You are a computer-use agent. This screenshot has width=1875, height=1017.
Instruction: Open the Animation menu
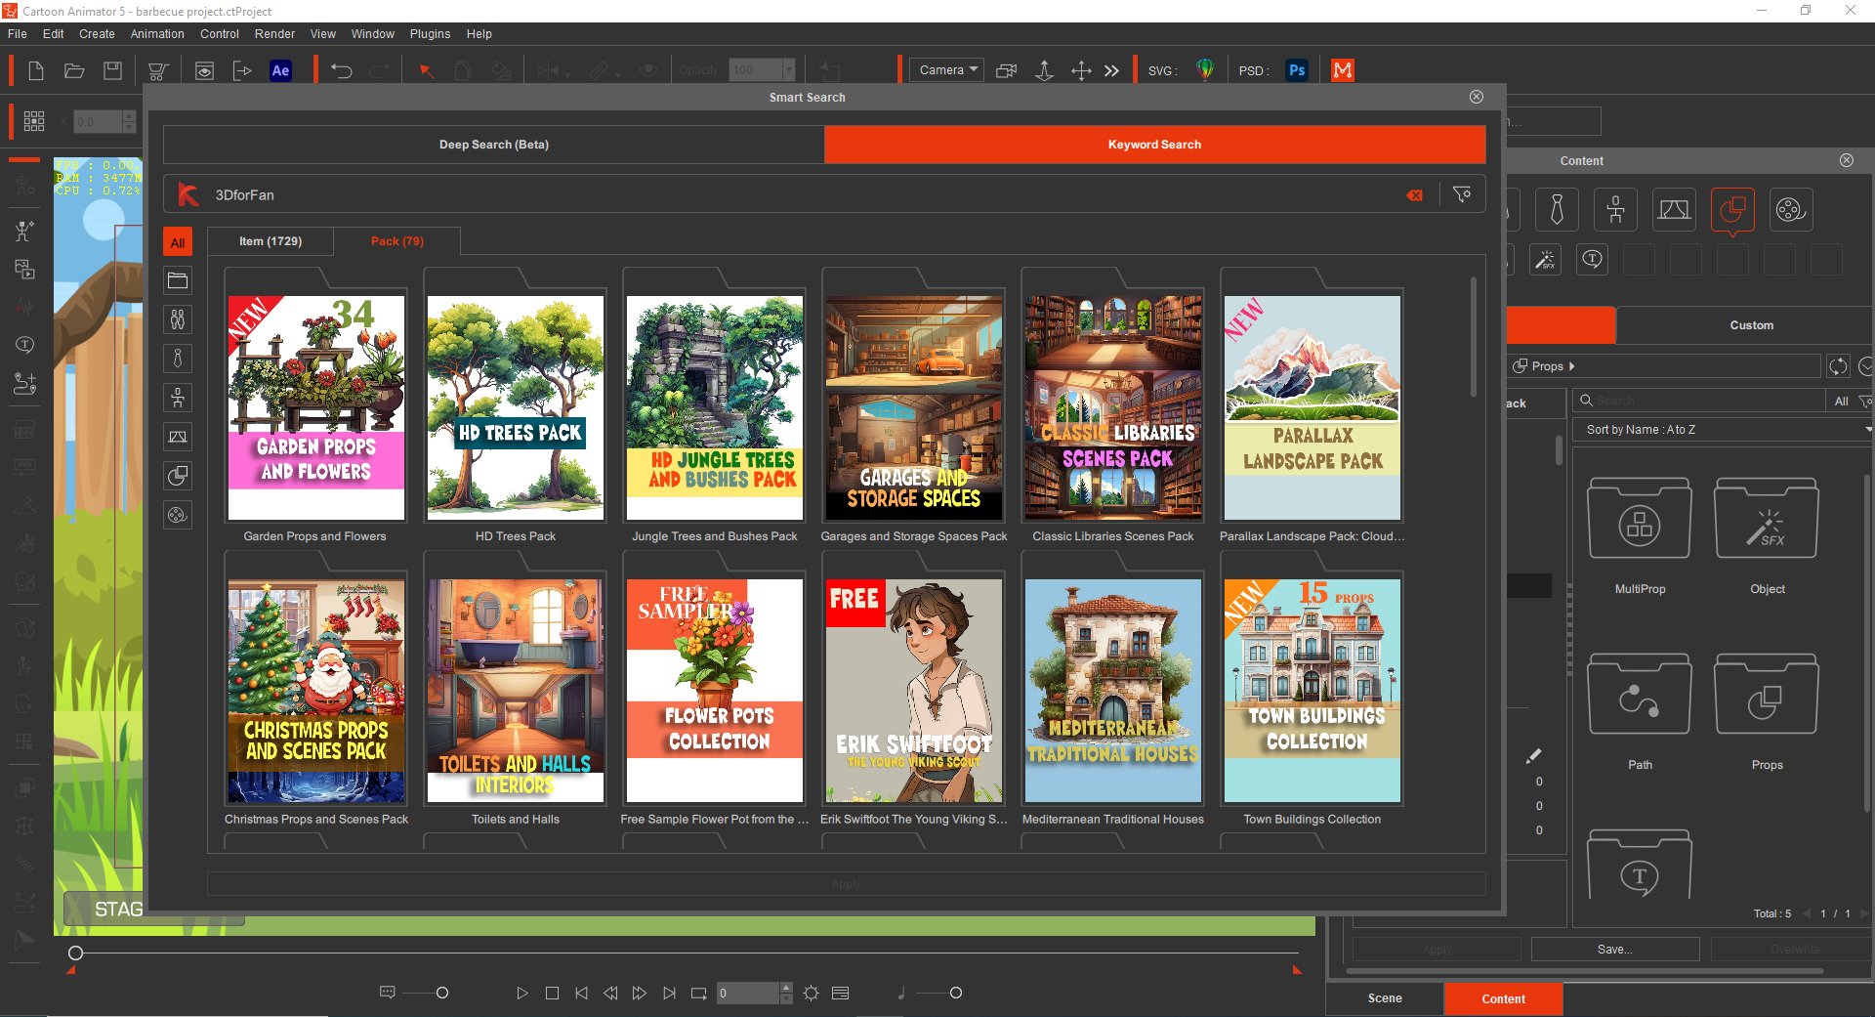157,34
